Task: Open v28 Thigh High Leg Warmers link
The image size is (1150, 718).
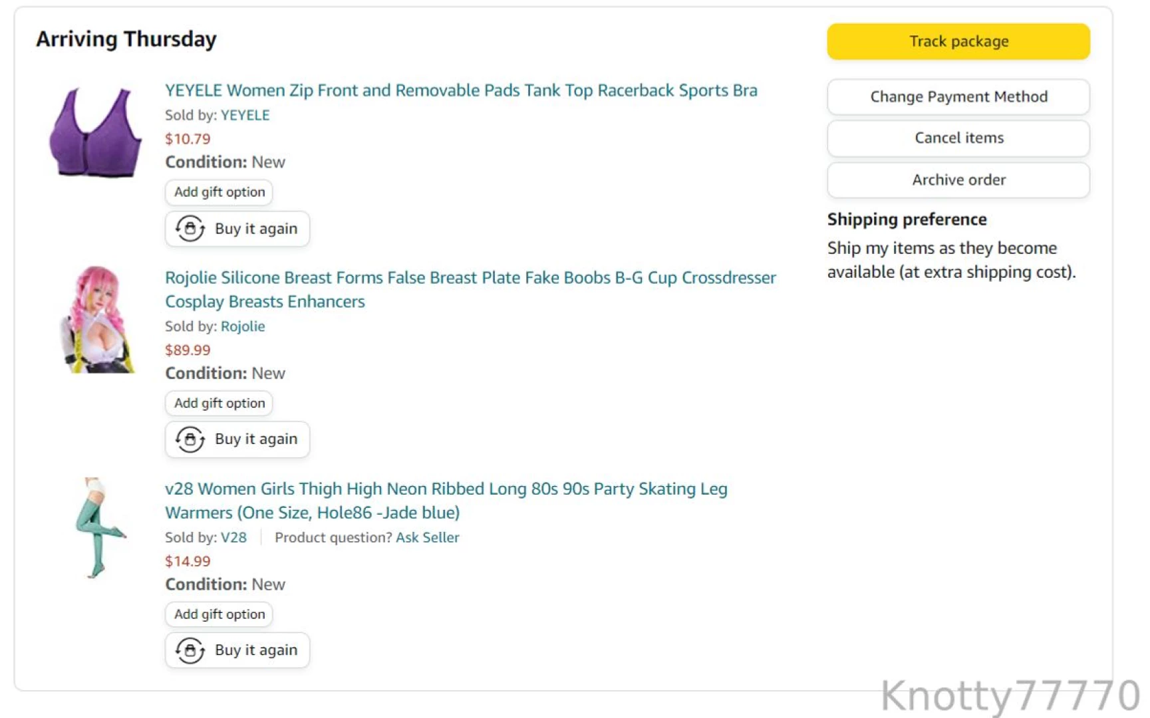Action: (446, 501)
